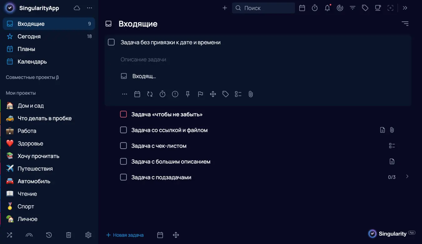Click the pin icon in task toolbar
Screen dimensions: 422x244
click(x=188, y=94)
